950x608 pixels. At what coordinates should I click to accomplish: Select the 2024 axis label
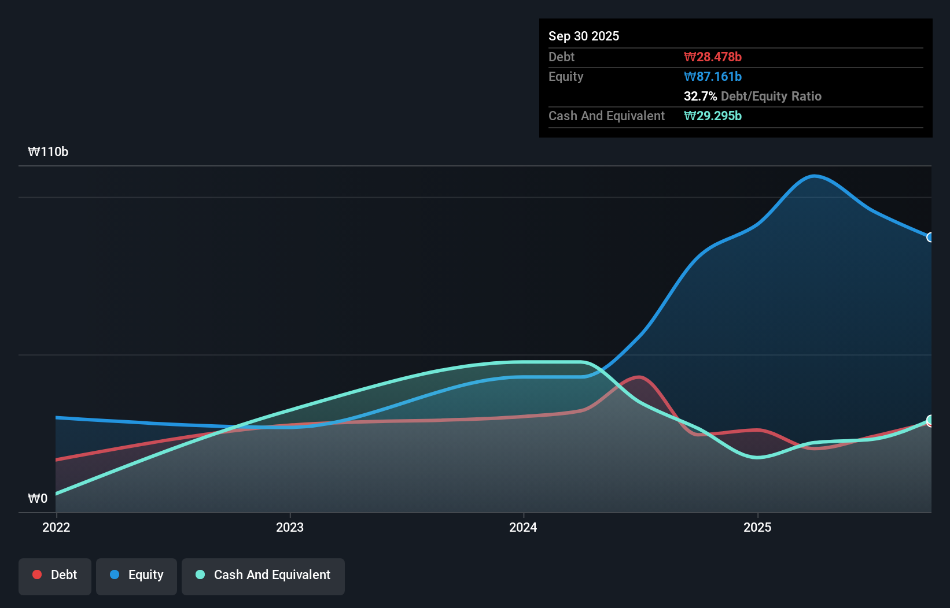[x=524, y=527]
